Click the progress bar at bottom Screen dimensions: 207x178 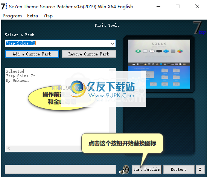[60, 169]
